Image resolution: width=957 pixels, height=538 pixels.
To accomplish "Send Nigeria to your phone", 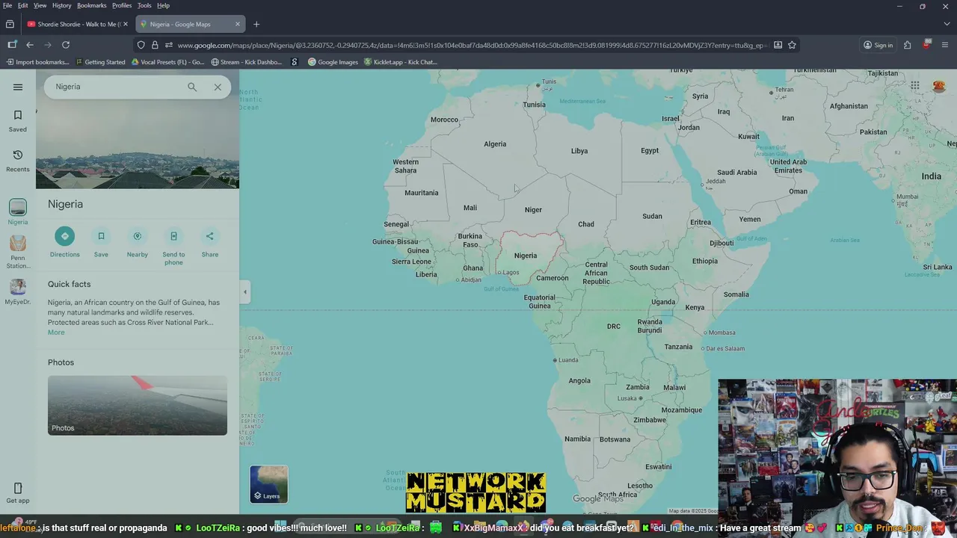I will coord(173,247).
